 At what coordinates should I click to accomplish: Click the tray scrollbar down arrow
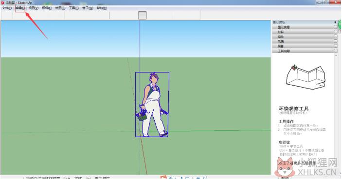pos(340,174)
